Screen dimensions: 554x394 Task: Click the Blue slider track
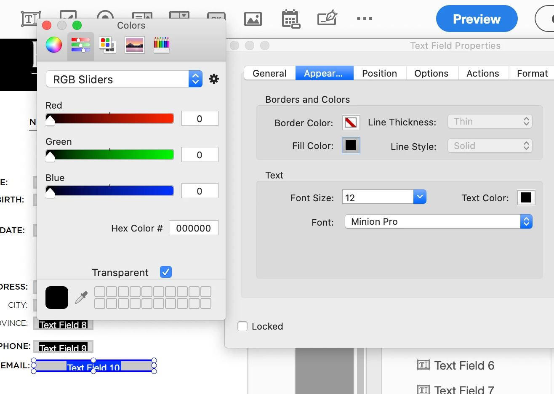point(110,191)
